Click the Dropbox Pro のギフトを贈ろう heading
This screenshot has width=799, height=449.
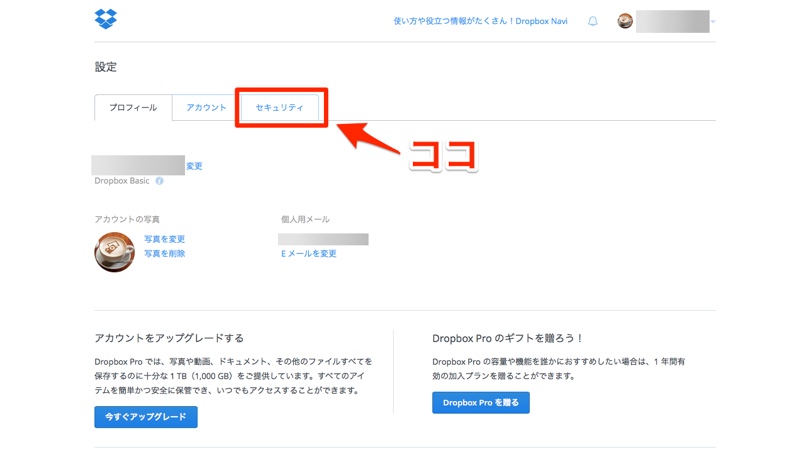coord(507,338)
